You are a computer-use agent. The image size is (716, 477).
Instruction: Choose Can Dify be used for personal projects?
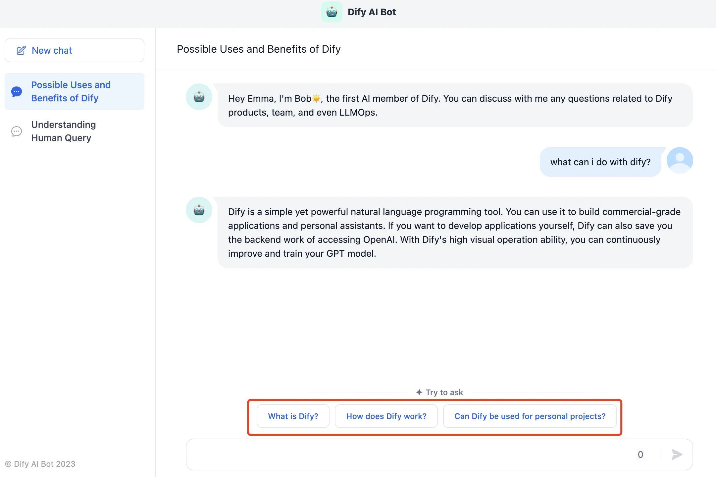(530, 416)
